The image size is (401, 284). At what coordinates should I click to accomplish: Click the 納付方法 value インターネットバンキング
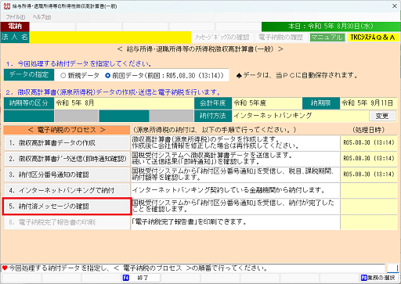[x=300, y=116]
